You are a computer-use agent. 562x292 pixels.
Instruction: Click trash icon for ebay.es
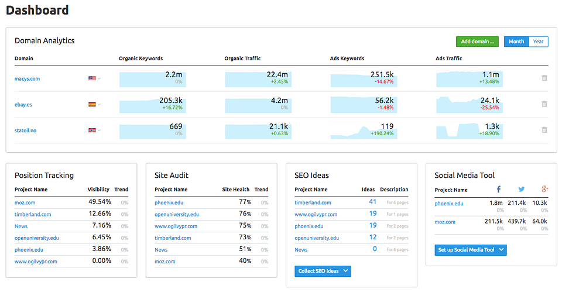click(544, 104)
